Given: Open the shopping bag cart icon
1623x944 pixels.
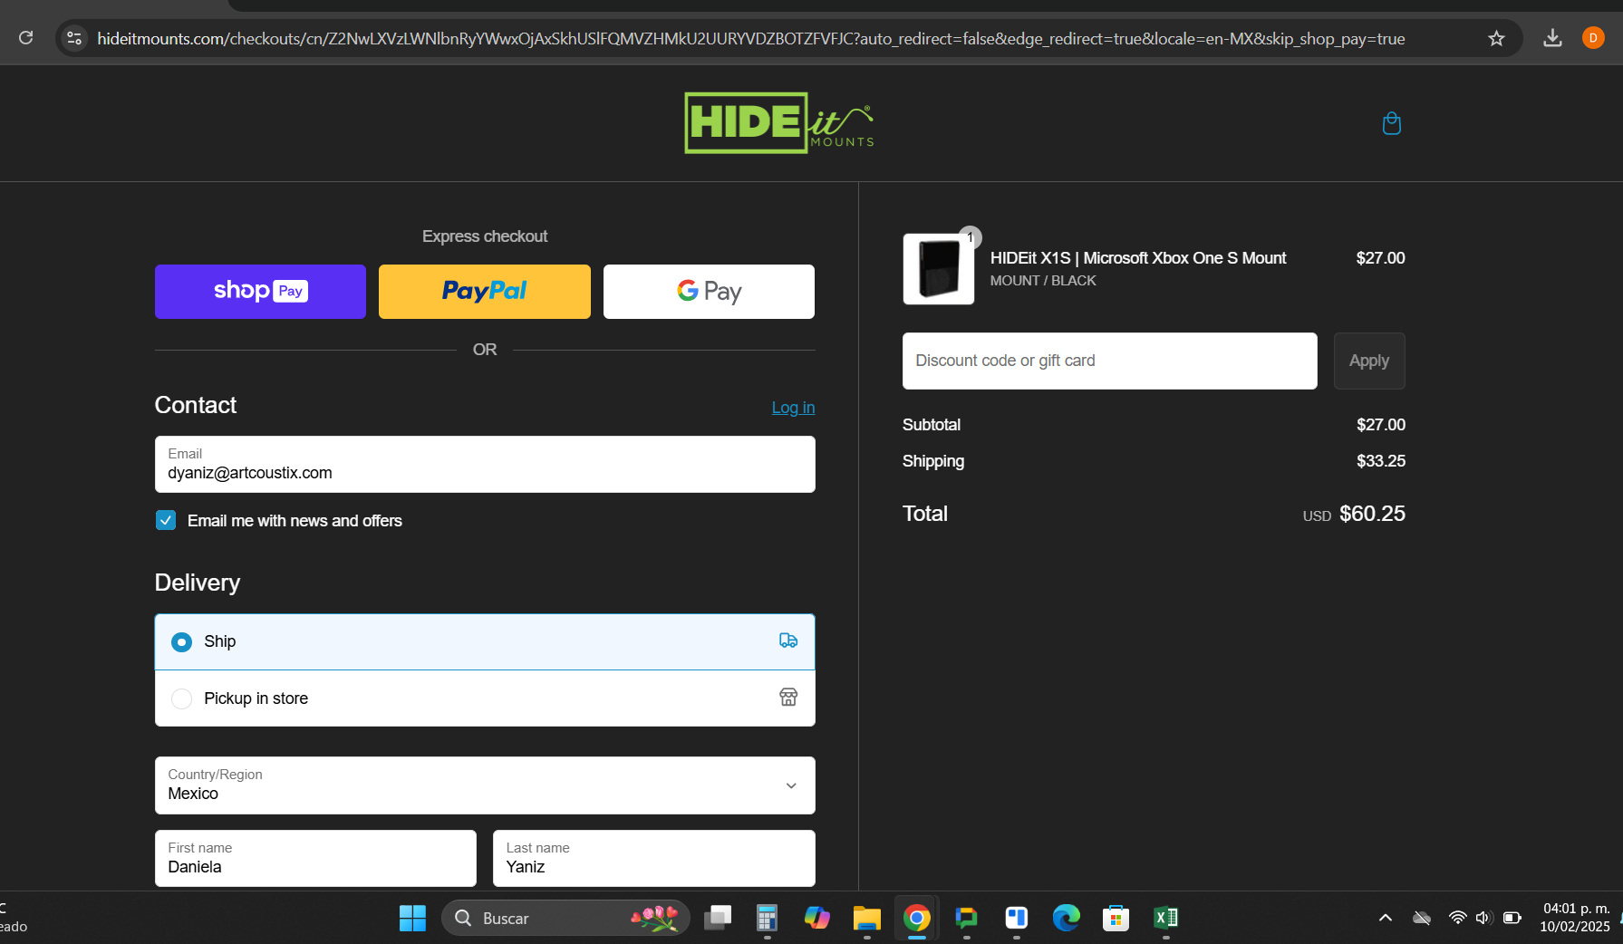Looking at the screenshot, I should (1392, 123).
